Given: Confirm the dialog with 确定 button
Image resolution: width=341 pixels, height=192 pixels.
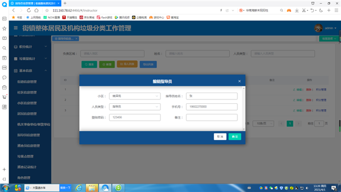Looking at the screenshot, I should point(235,137).
